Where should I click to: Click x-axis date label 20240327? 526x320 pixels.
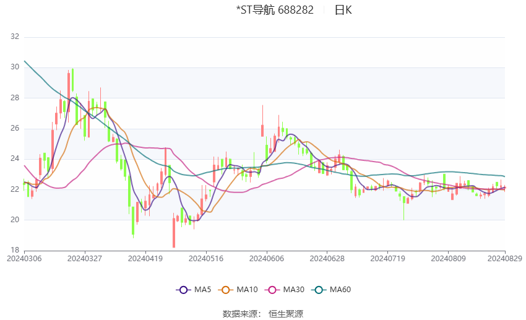point(85,259)
